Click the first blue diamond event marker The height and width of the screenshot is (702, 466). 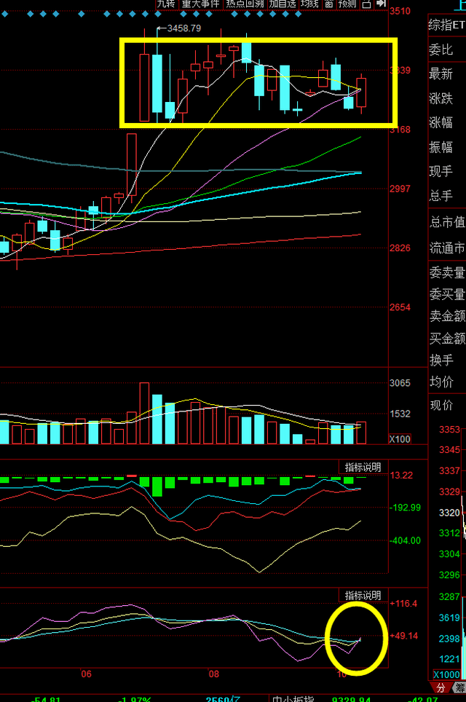point(4,15)
